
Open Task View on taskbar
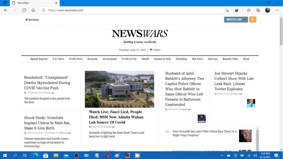(25, 155)
